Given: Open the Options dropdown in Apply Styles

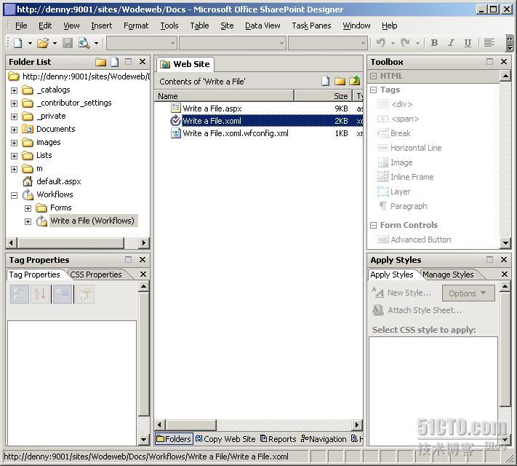Looking at the screenshot, I should tap(468, 293).
